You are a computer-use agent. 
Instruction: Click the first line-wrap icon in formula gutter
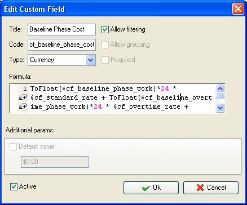23,97
